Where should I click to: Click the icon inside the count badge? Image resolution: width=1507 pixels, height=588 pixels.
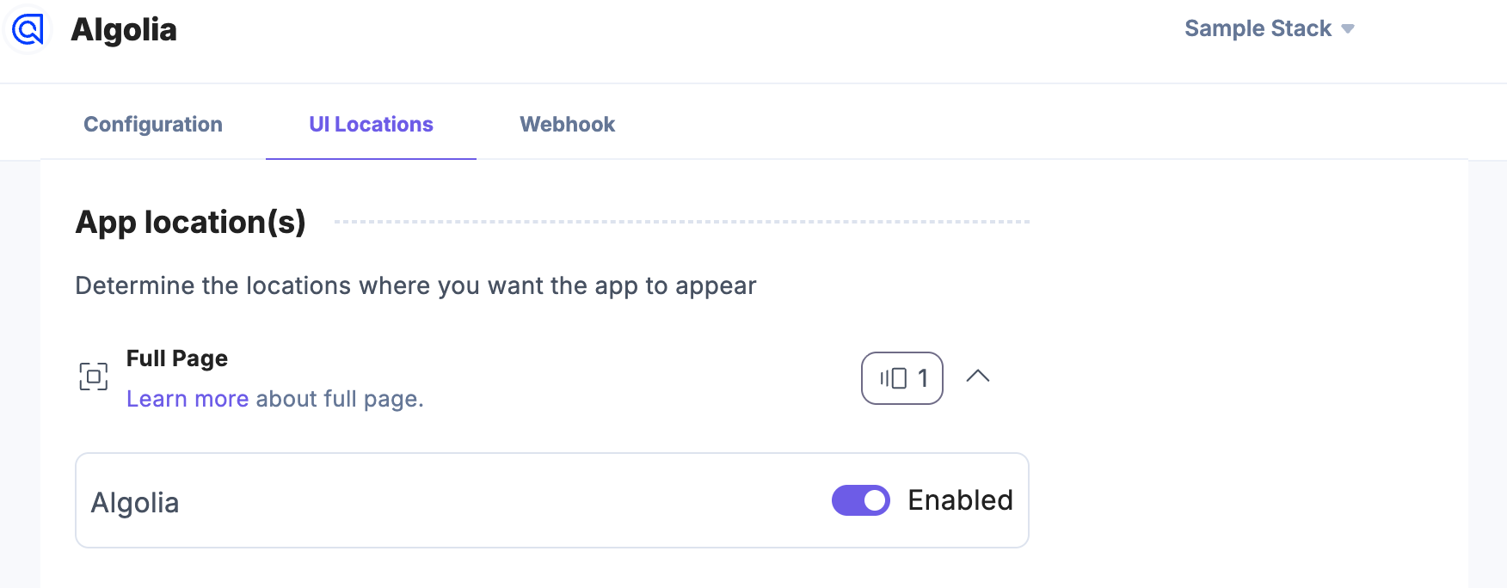coord(893,378)
